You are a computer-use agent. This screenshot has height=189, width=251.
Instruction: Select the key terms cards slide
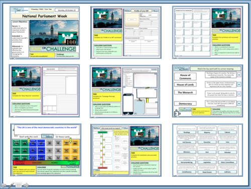[x=207, y=150]
